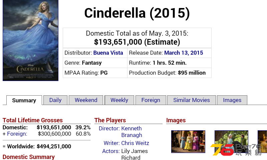
Task: Click the Post76 watermark logo
Action: tap(236, 150)
